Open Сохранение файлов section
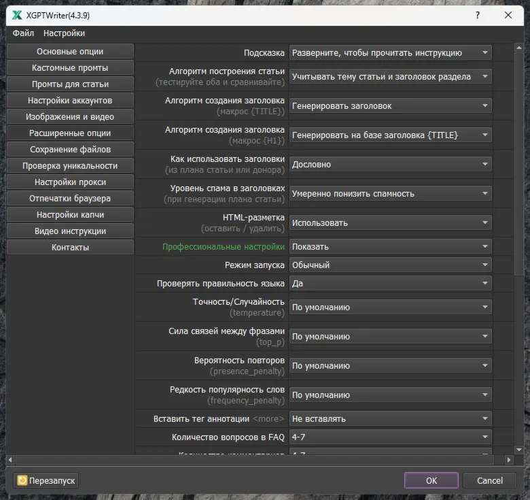530x500 pixels. point(70,149)
